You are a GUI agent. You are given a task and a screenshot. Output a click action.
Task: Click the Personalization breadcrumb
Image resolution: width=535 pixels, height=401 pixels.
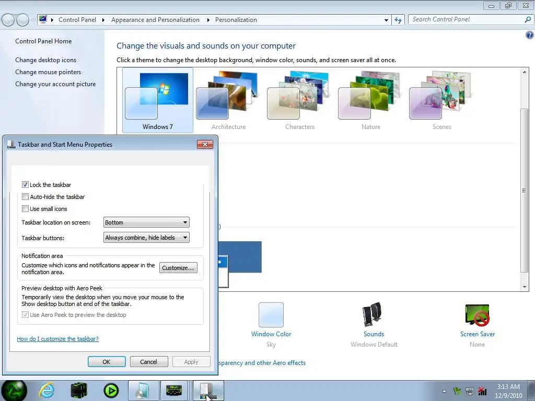(236, 20)
